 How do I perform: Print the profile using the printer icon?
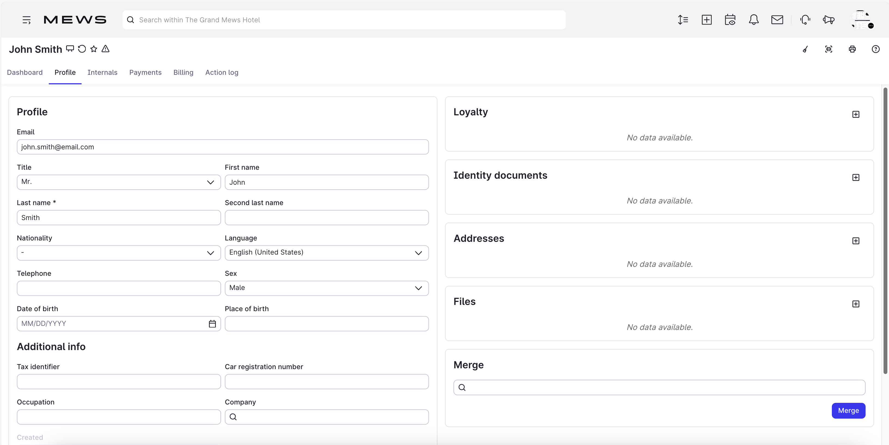pyautogui.click(x=852, y=49)
